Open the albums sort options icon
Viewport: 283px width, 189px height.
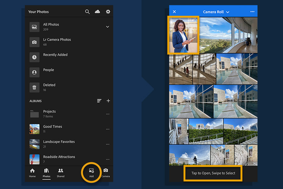click(99, 101)
